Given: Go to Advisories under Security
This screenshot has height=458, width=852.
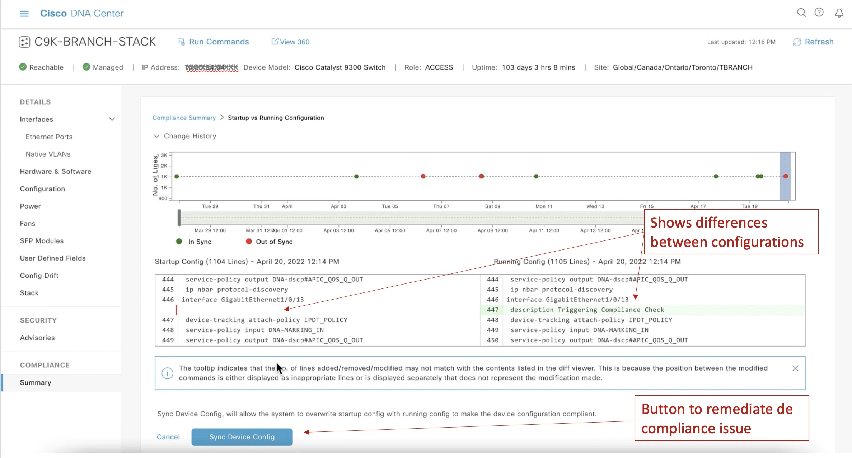Looking at the screenshot, I should click(37, 338).
